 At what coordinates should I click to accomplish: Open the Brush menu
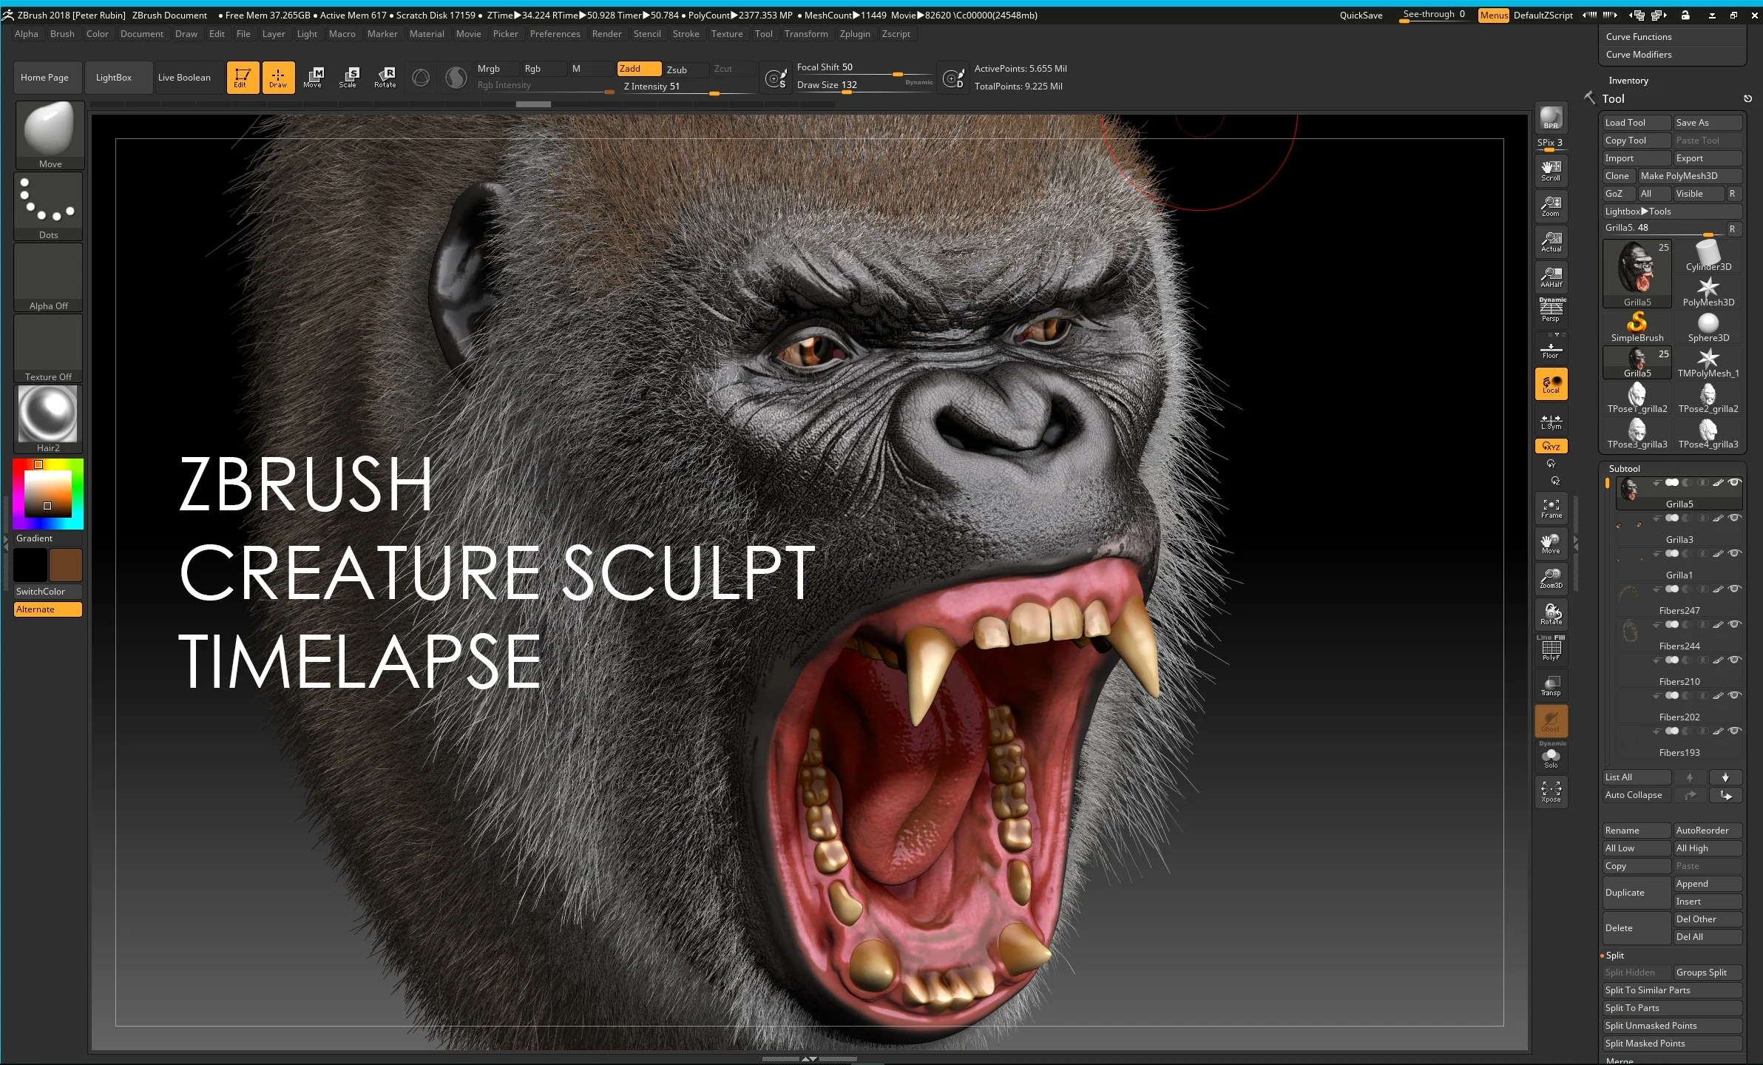(x=62, y=34)
